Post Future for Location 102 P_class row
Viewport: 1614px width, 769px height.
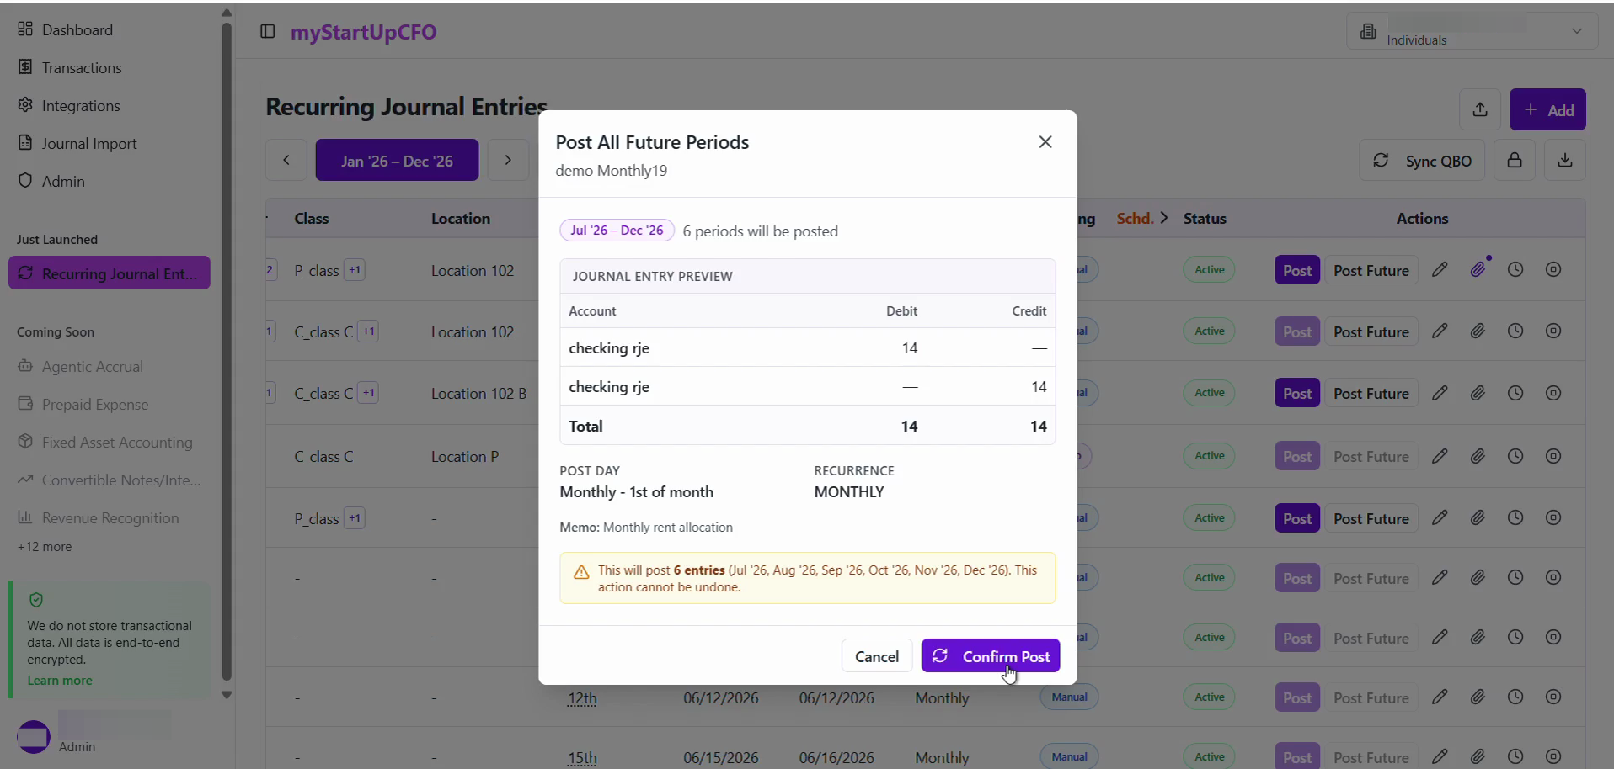point(1371,270)
